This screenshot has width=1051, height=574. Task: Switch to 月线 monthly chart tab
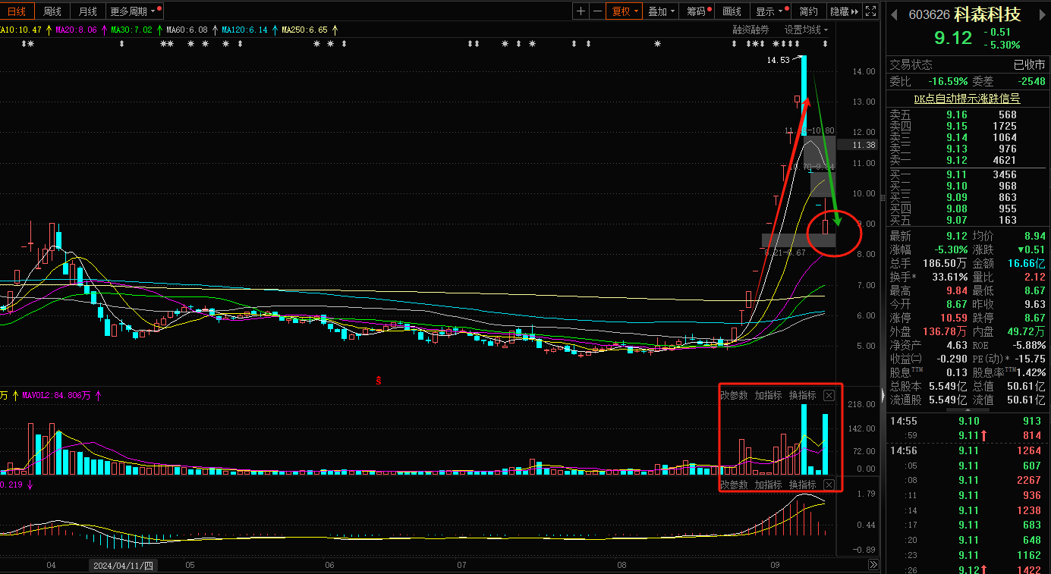[x=88, y=11]
